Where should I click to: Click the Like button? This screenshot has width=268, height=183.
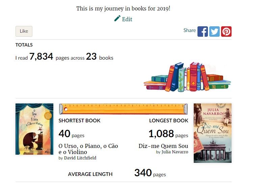[x=24, y=31]
